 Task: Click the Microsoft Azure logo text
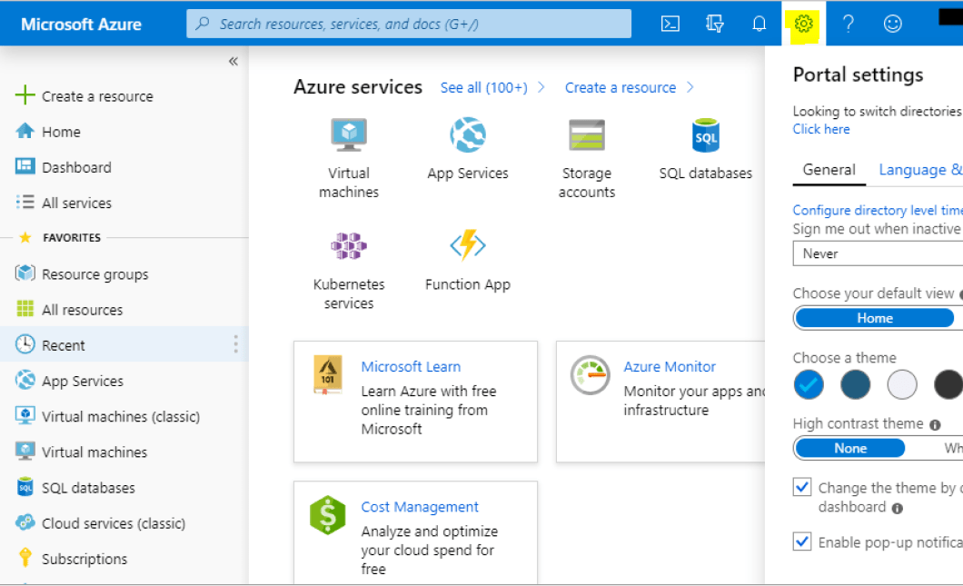coord(81,24)
